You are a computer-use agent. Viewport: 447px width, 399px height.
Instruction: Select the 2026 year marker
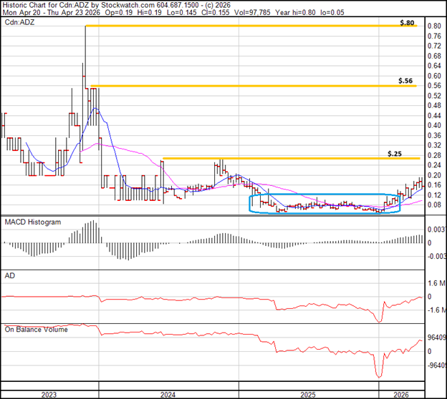(400, 393)
